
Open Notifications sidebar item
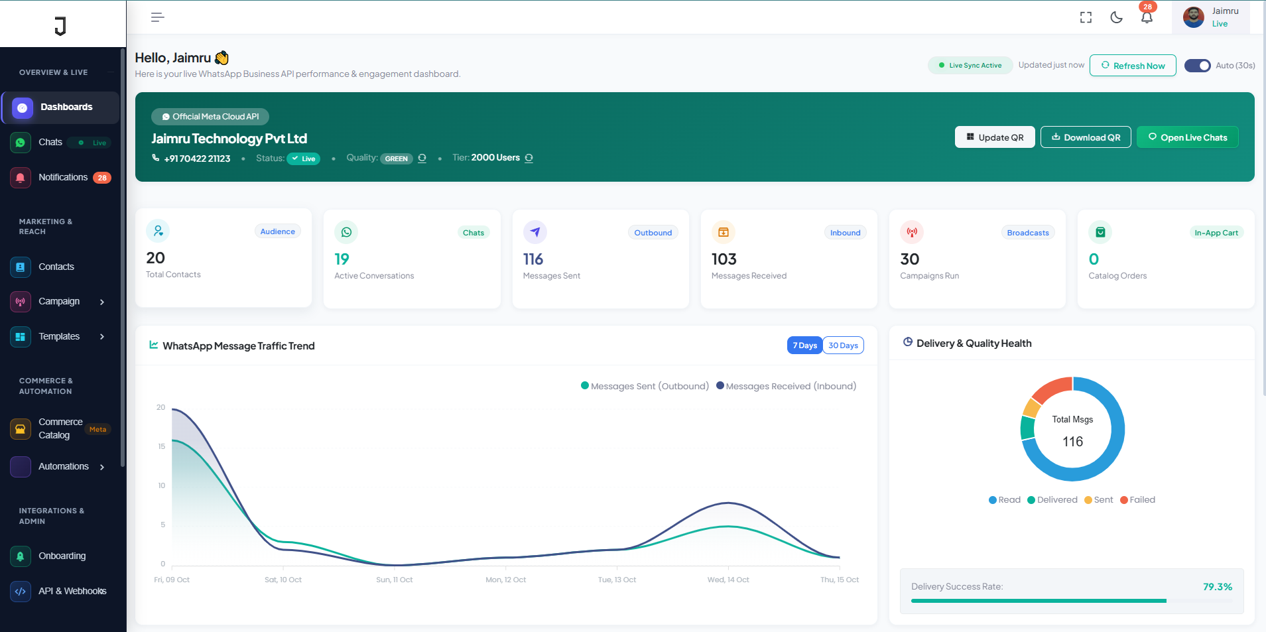pos(60,177)
